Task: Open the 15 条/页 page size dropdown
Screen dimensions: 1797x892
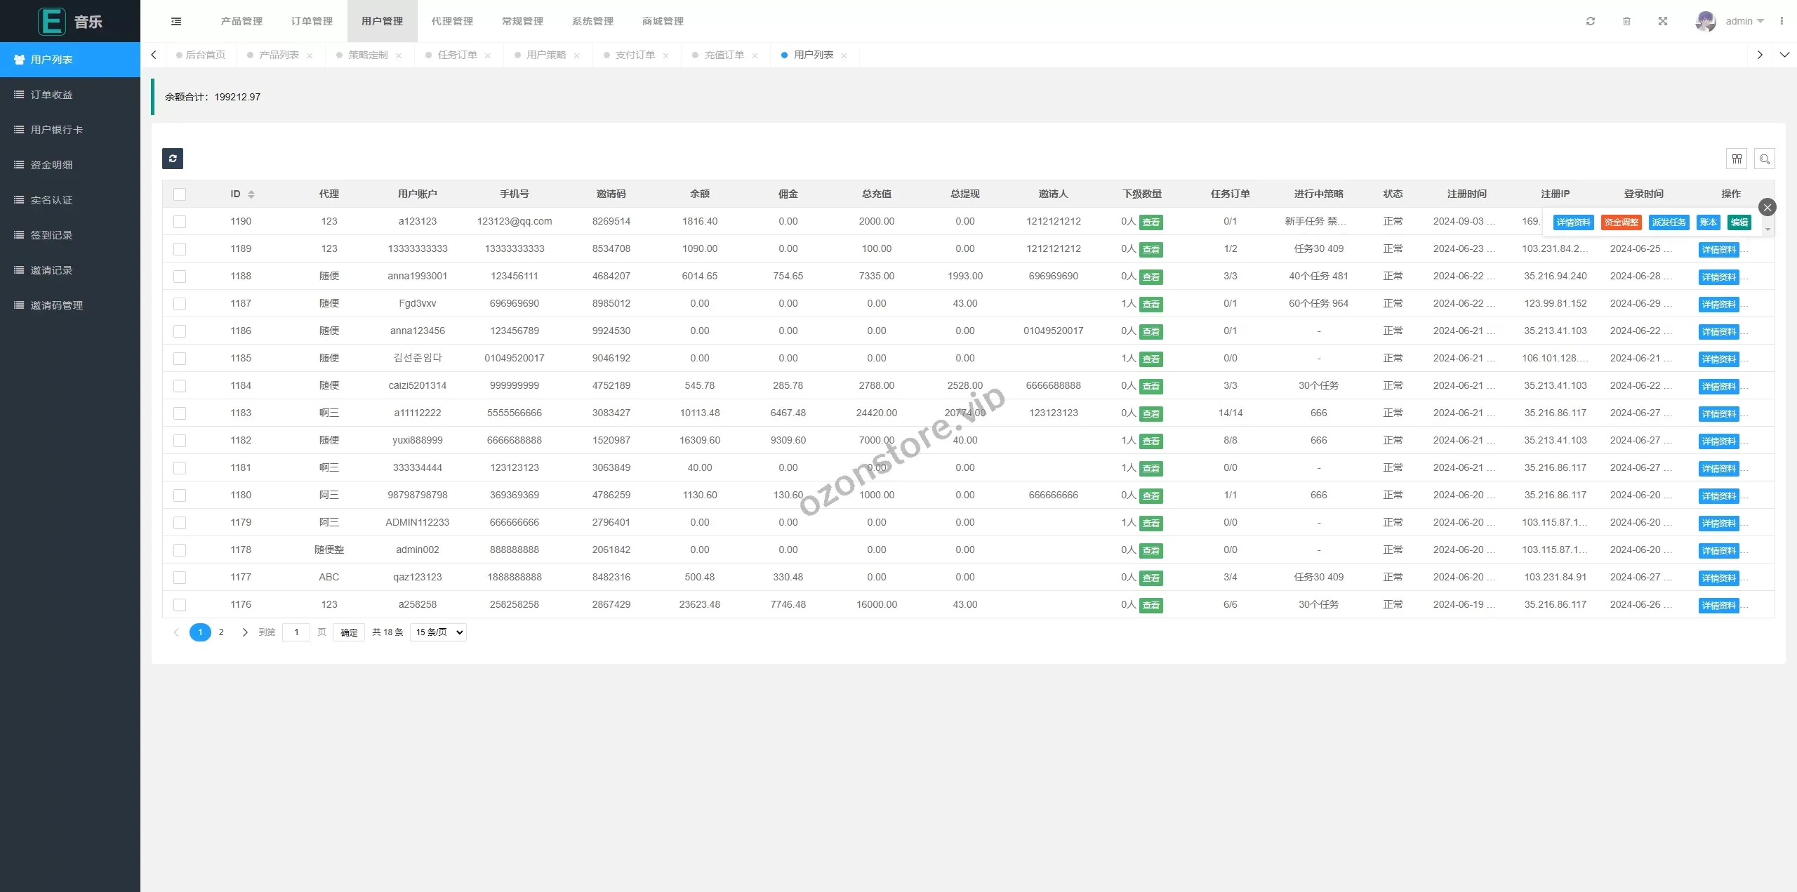Action: [439, 632]
